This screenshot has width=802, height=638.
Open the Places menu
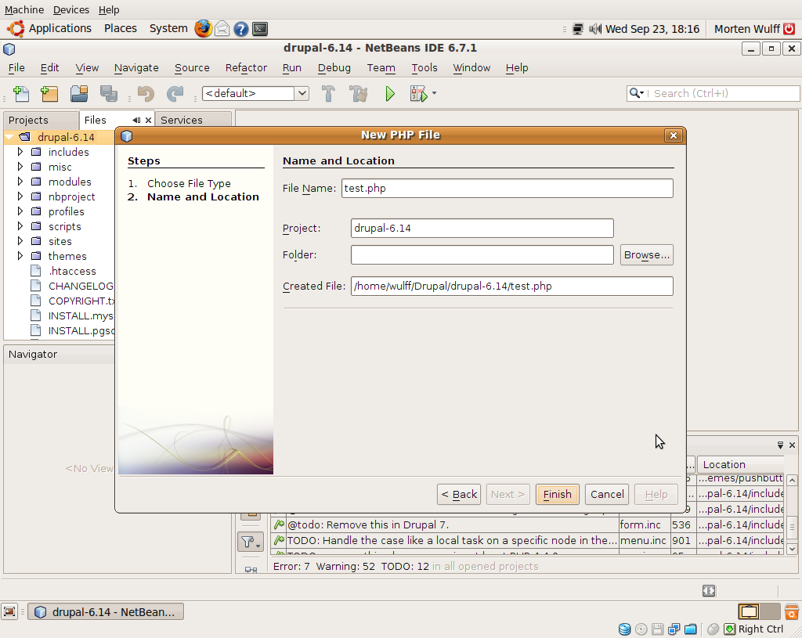tap(120, 29)
